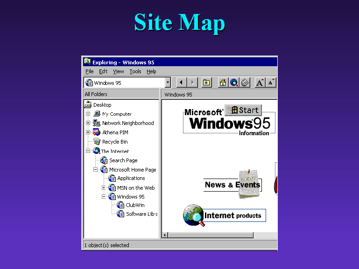Click the Recycle Bin icon
Image resolution: width=359 pixels, height=269 pixels.
pos(97,141)
